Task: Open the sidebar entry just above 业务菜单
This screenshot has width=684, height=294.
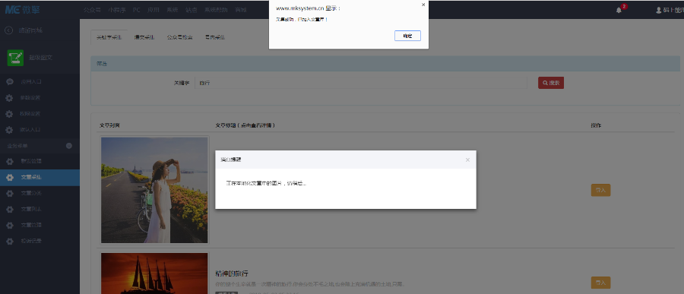Action: tap(40, 130)
